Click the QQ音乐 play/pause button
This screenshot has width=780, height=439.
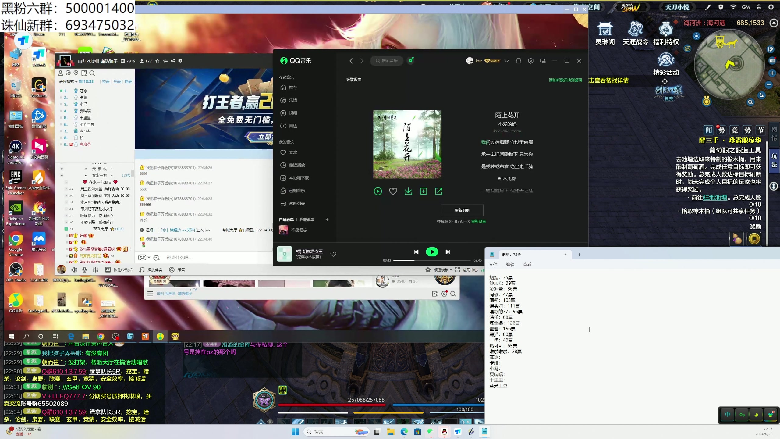click(432, 252)
